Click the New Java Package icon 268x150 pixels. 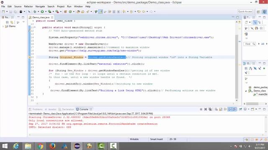click(x=65, y=12)
